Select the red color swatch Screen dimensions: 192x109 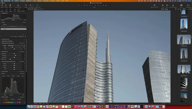pos(4,102)
